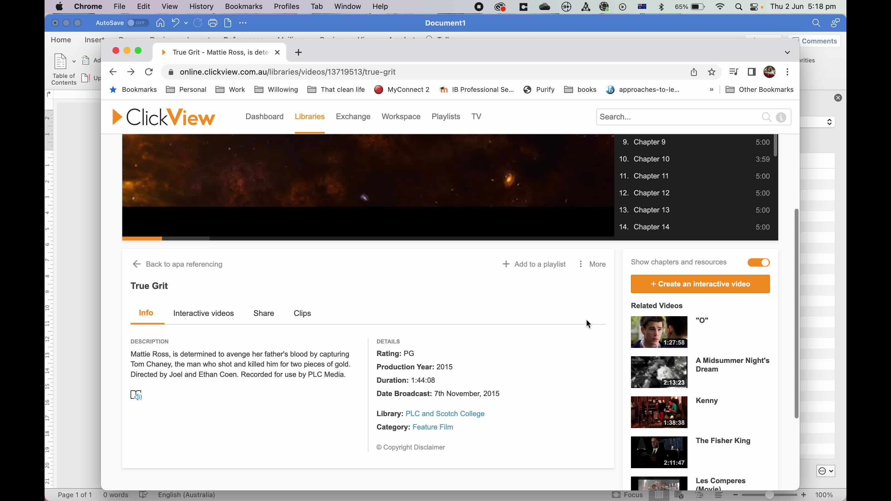
Task: Click Word zoom in plus button
Action: click(804, 495)
